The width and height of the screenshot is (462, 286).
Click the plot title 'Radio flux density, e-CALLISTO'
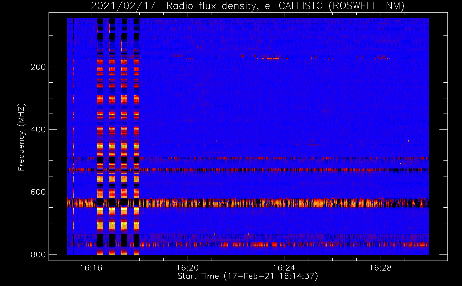[244, 6]
